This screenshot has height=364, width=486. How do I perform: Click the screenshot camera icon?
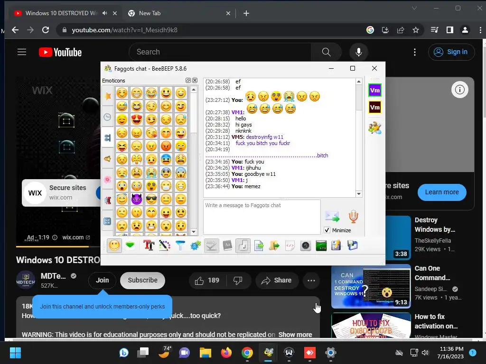(x=306, y=246)
